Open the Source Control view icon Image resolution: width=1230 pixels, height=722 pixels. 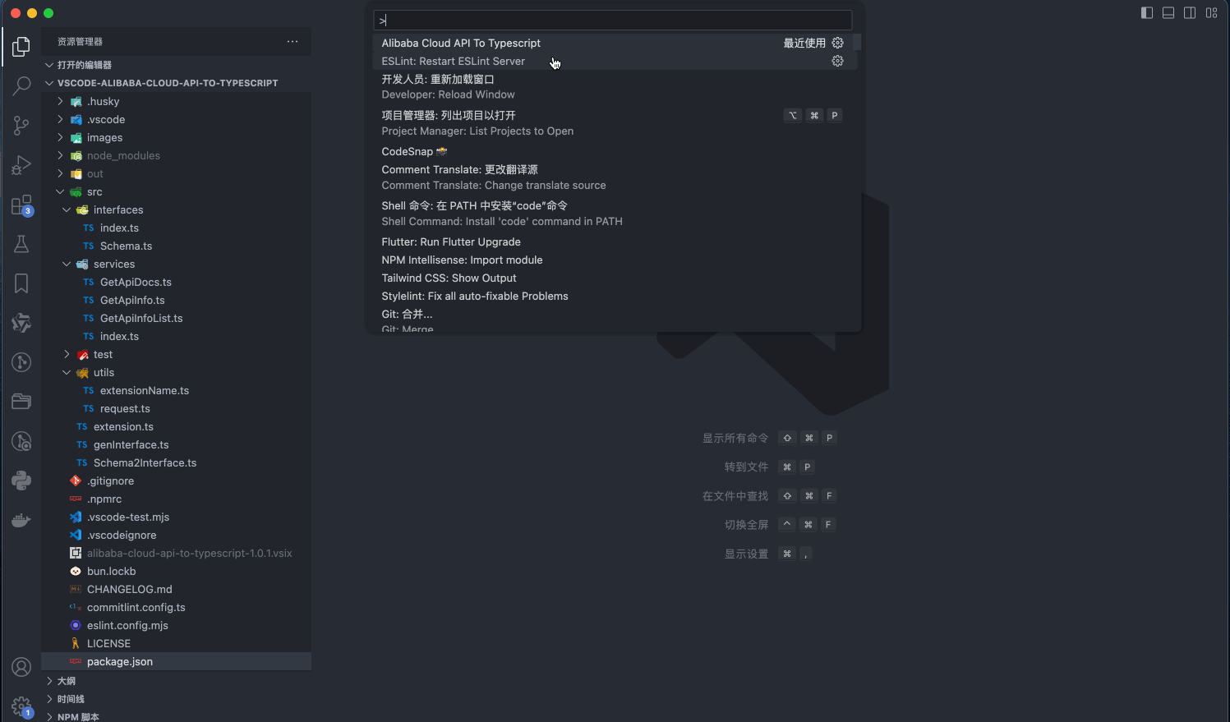tap(21, 125)
